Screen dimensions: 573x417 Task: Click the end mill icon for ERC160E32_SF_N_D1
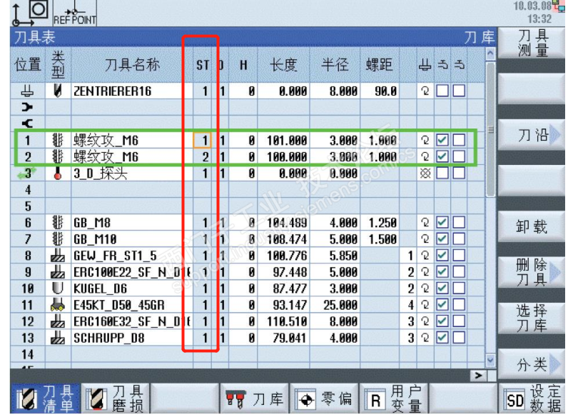pyautogui.click(x=57, y=321)
